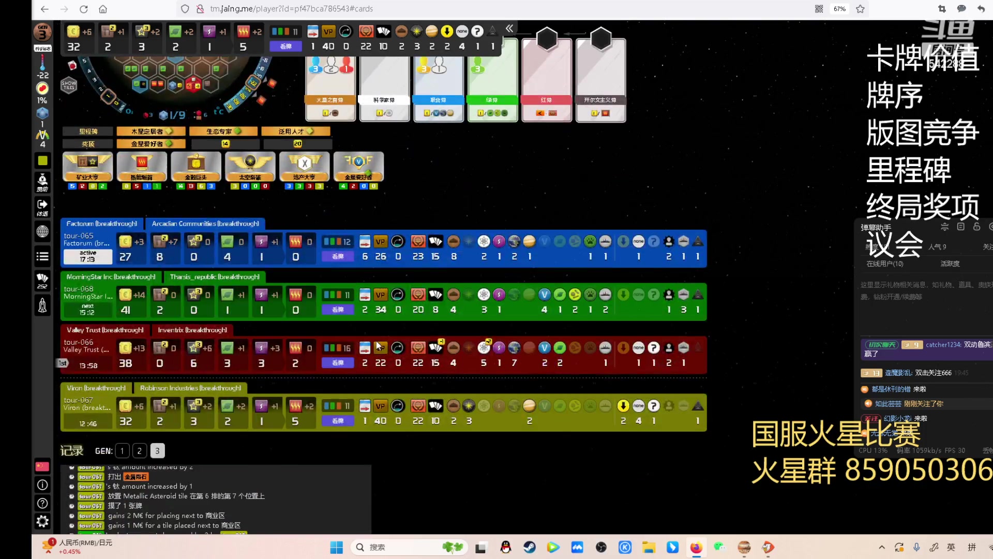The width and height of the screenshot is (993, 559).
Task: Click the generation 3 marker badge
Action: 42,33
